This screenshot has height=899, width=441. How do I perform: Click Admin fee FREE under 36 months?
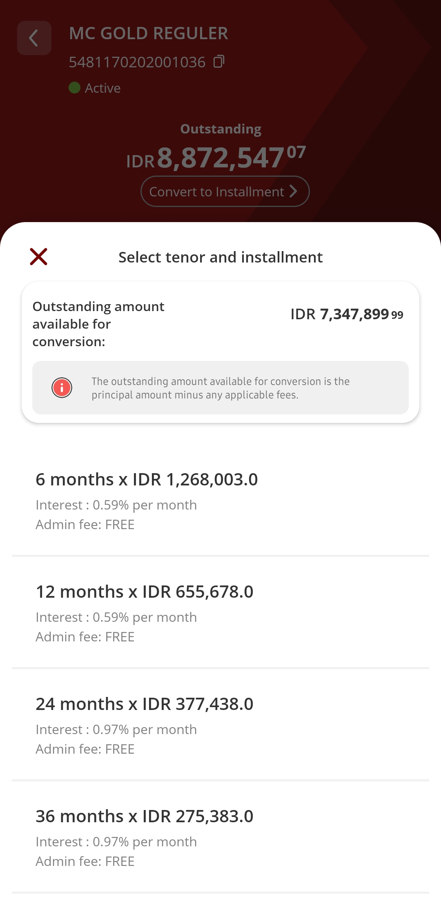(85, 861)
